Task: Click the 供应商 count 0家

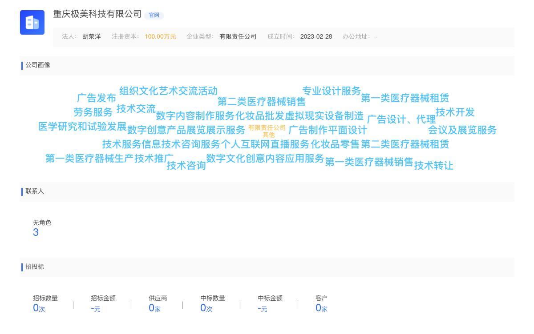Action: [x=154, y=308]
